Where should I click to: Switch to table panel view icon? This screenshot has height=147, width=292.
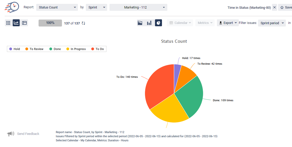24,23
